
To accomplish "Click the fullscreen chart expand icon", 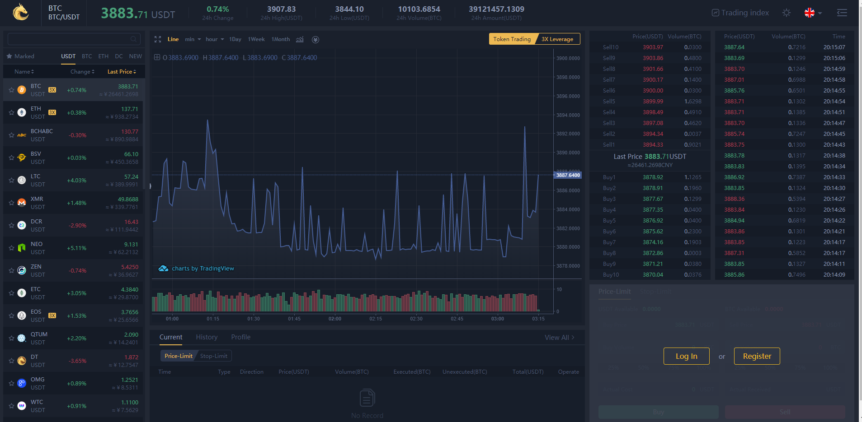I will [158, 40].
